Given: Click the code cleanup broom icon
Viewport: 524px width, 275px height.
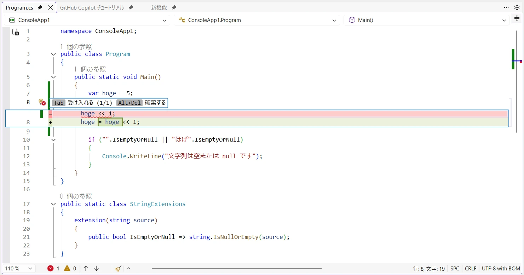Looking at the screenshot, I should coord(119,269).
